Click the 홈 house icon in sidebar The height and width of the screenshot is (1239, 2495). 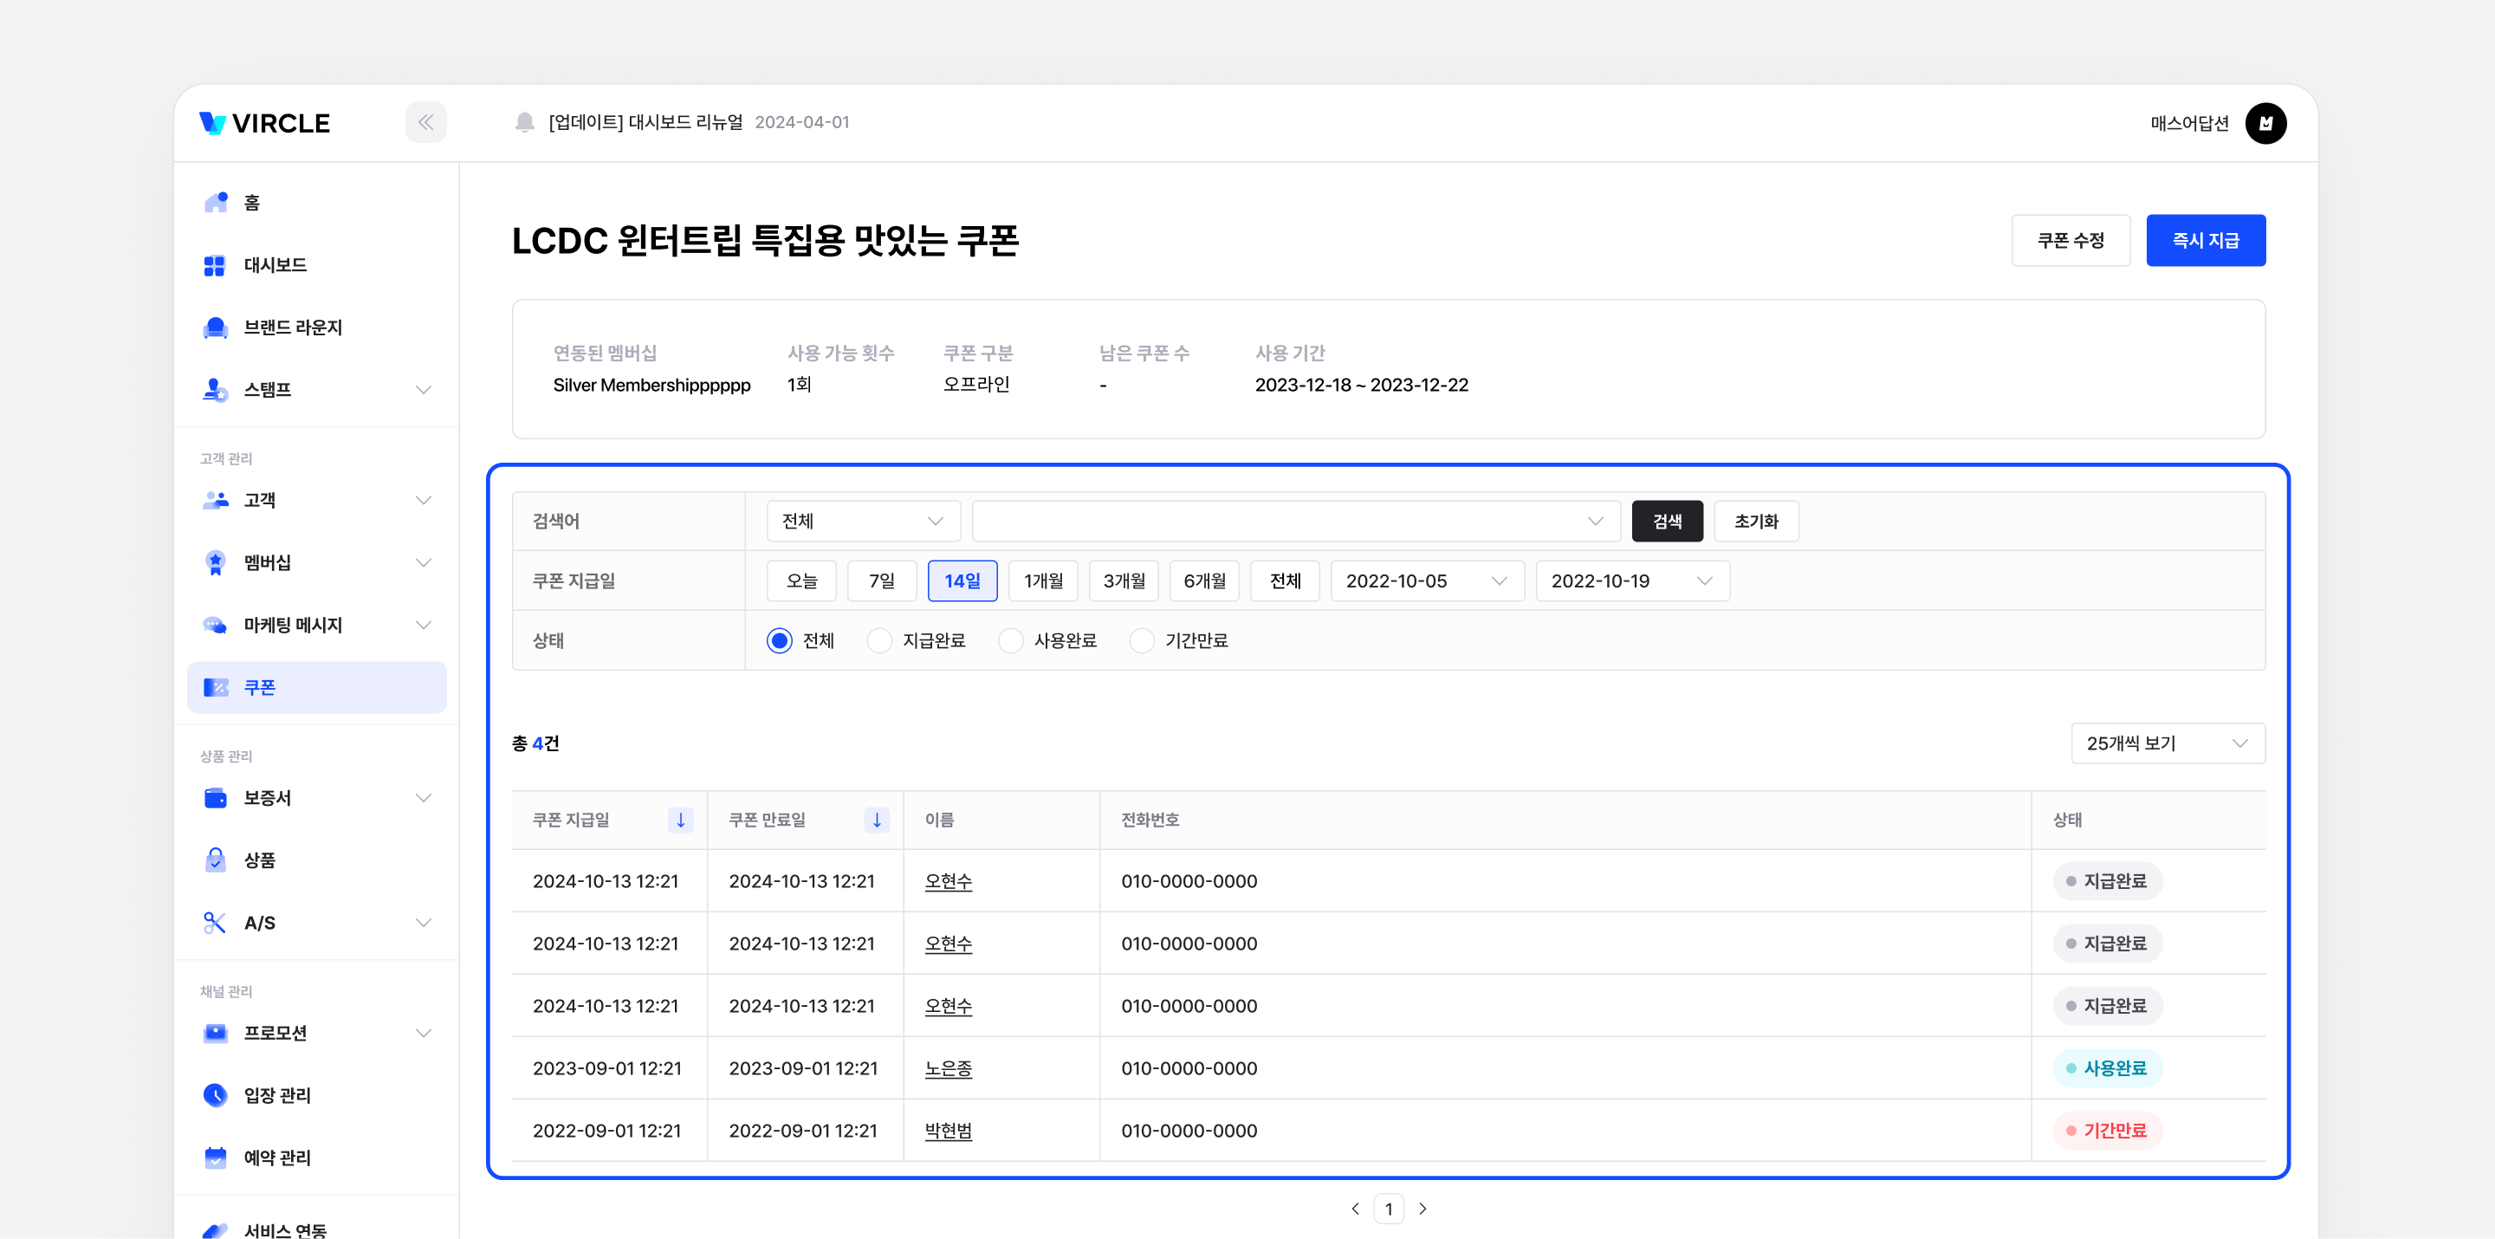[x=215, y=203]
